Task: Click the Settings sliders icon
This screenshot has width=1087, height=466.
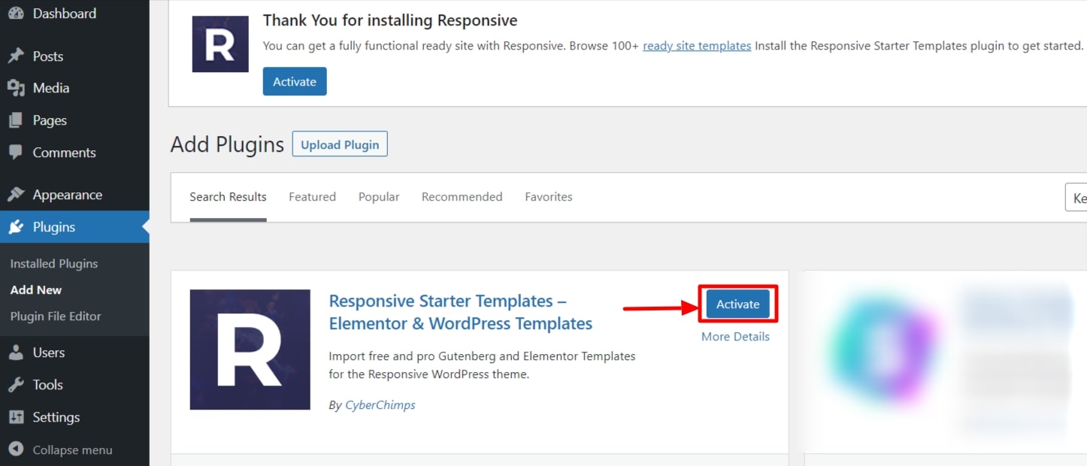Action: click(x=16, y=417)
